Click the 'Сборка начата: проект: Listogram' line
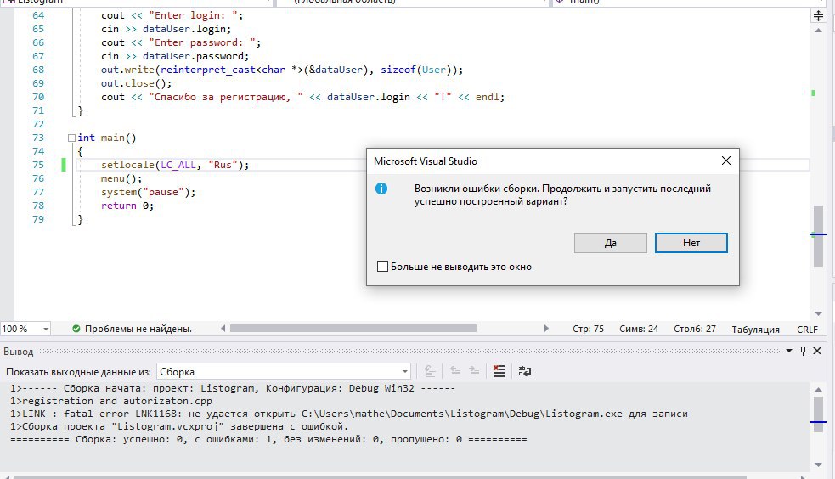Screen dimensions: 835x479 click(233, 388)
